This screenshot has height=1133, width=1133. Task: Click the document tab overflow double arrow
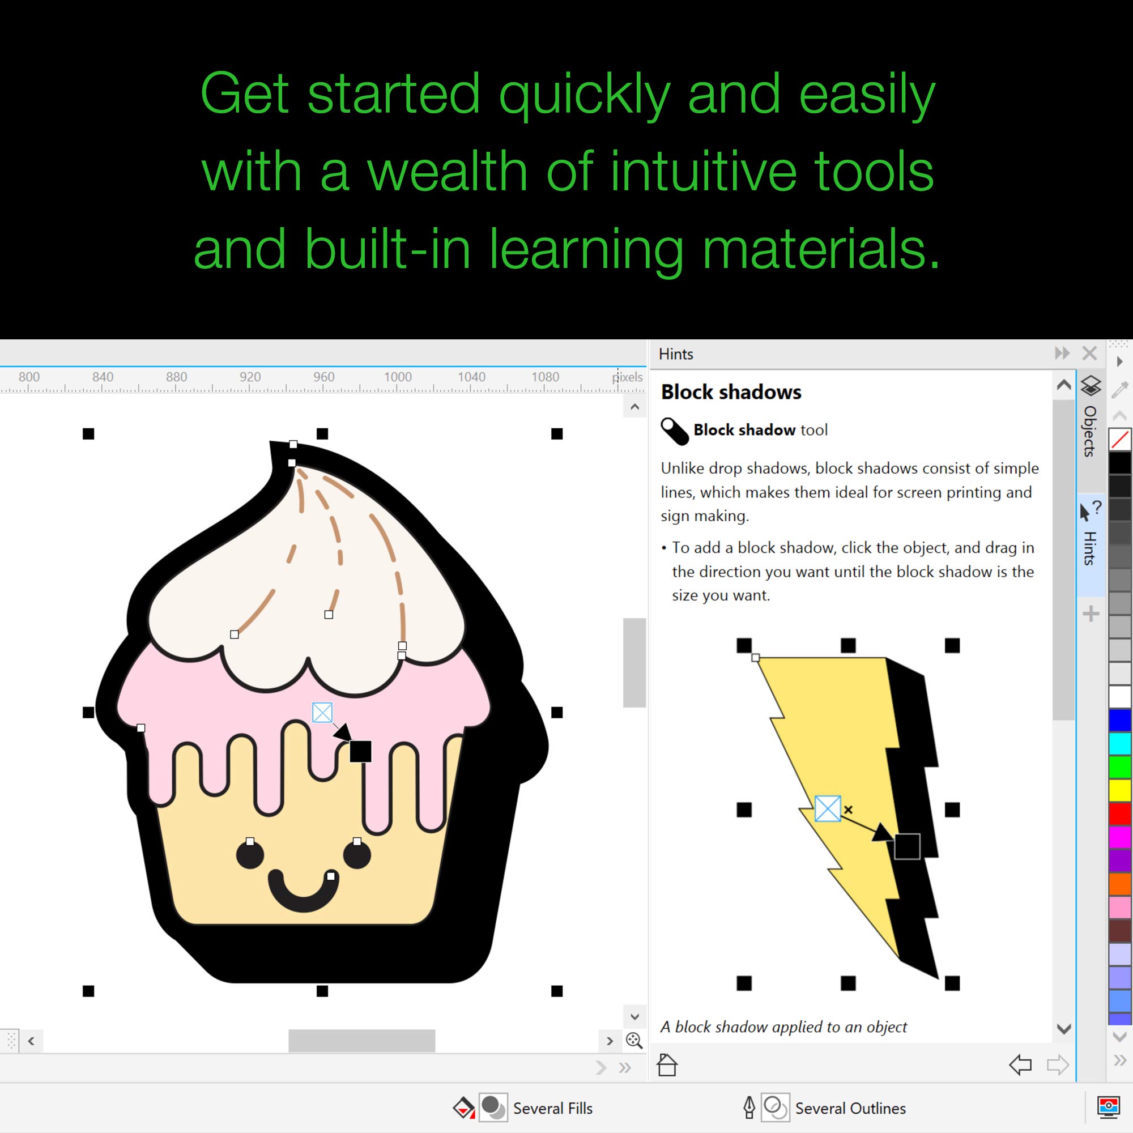click(624, 1067)
